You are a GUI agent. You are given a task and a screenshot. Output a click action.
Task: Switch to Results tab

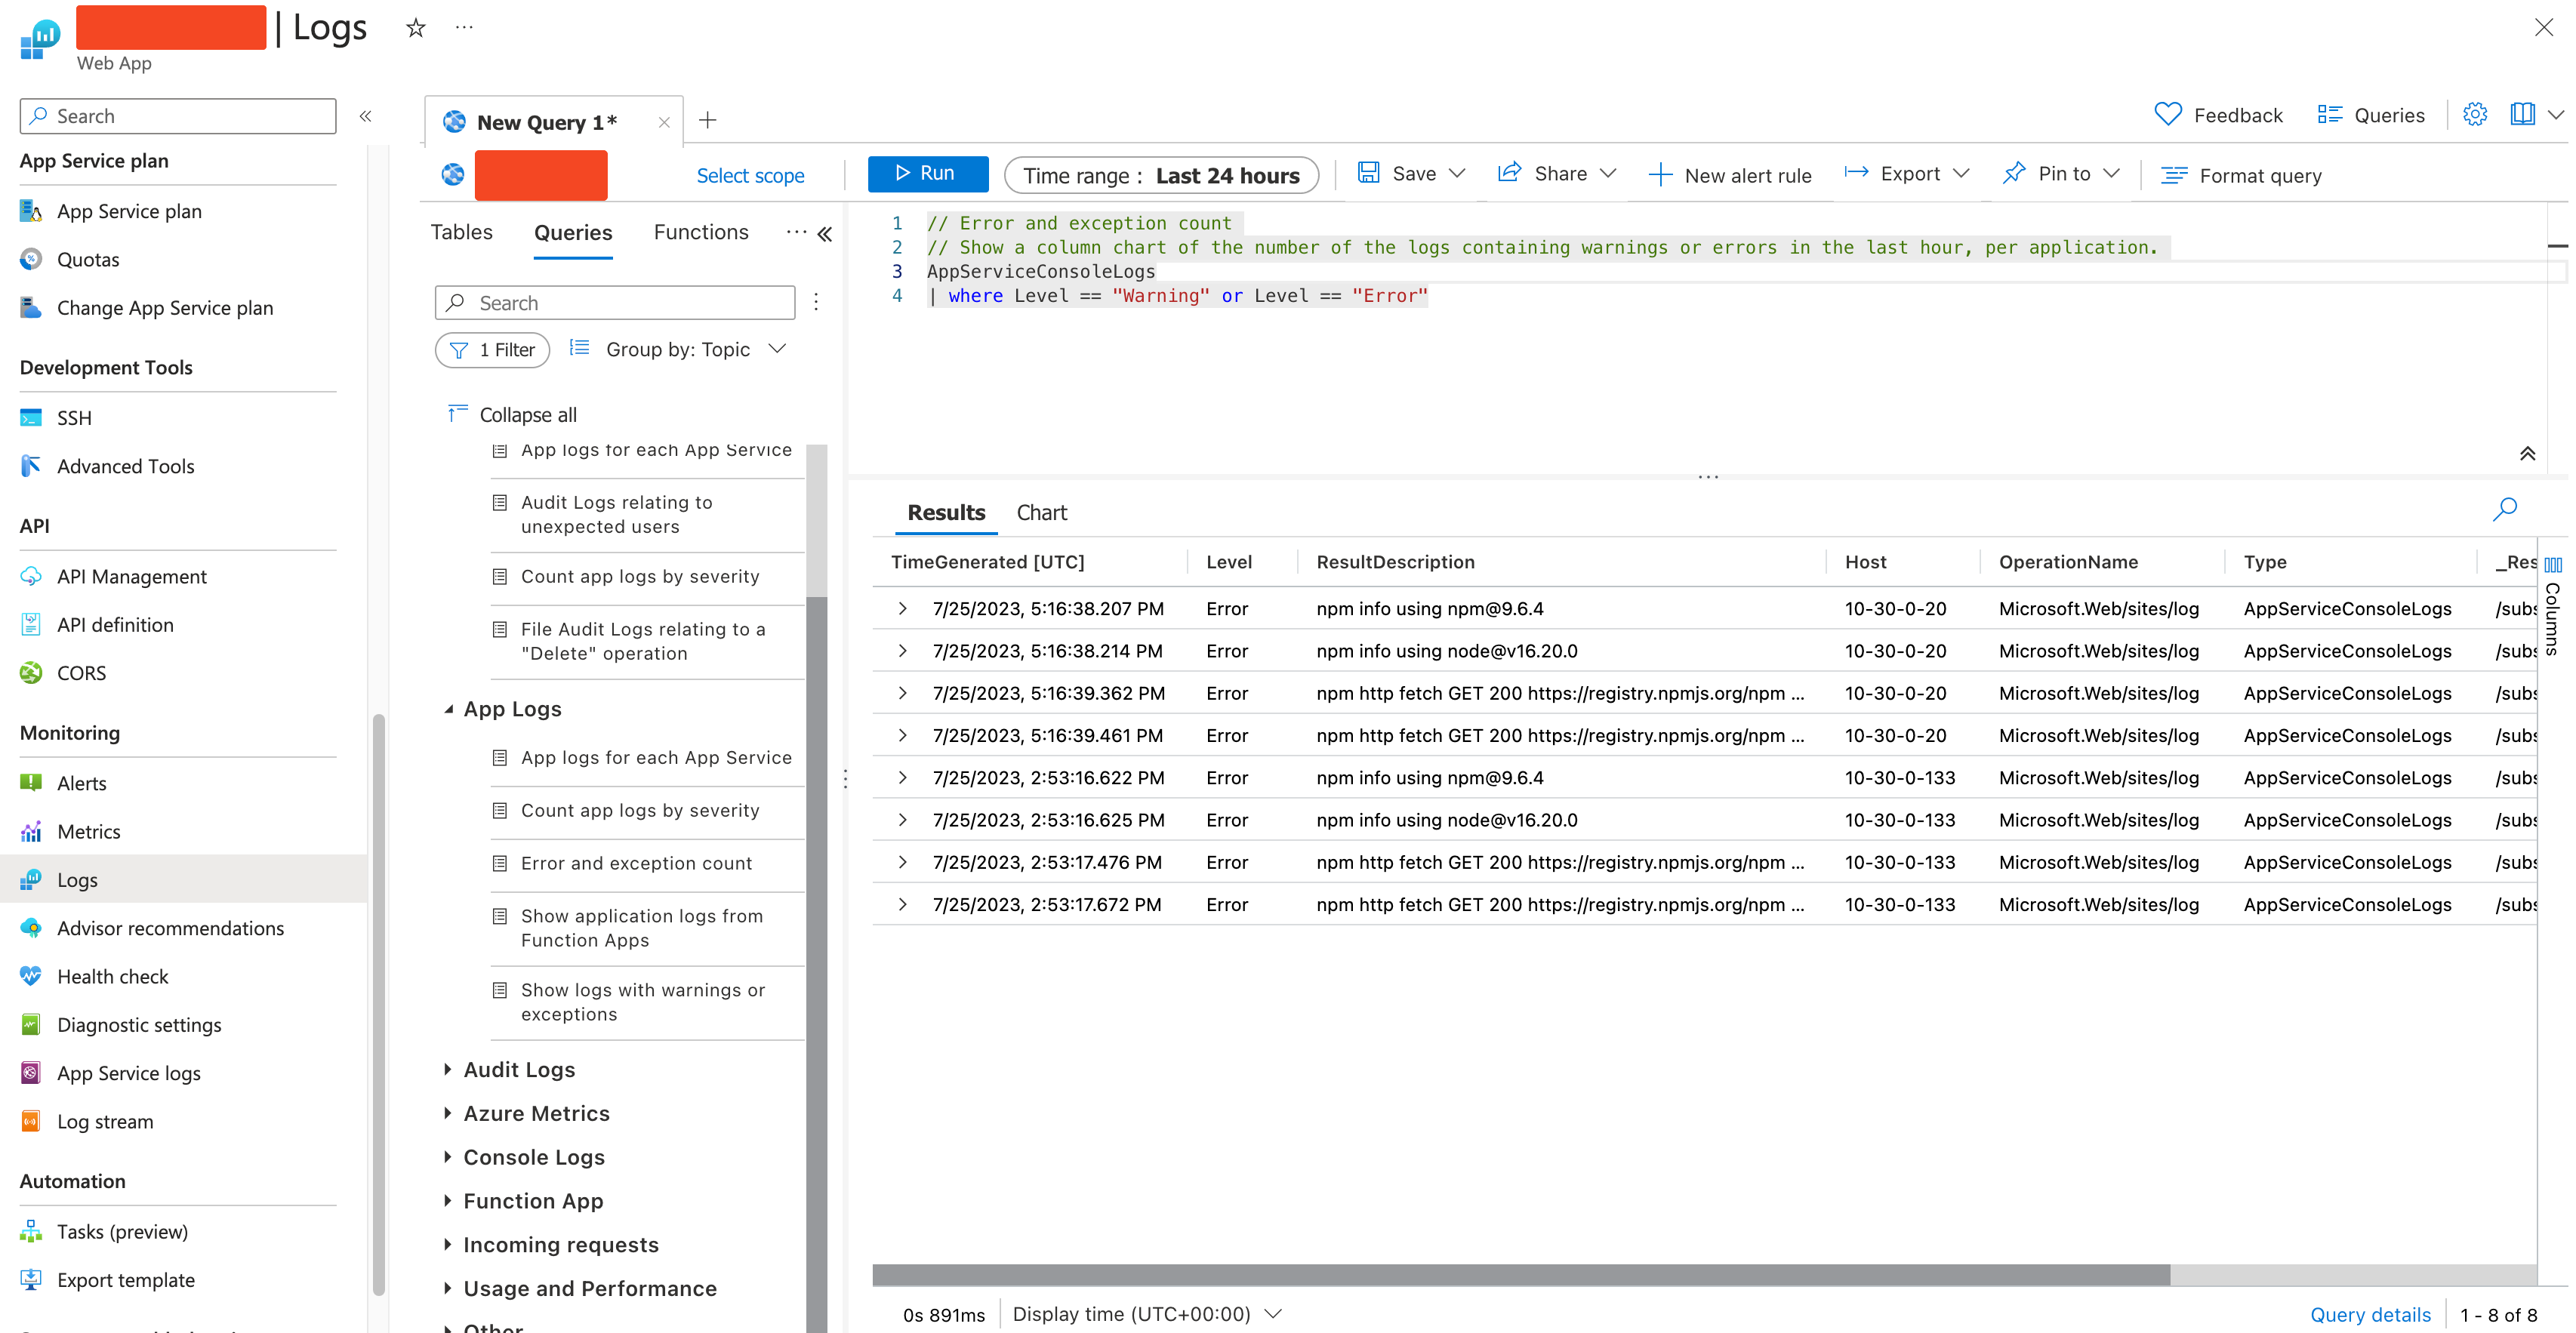(945, 513)
